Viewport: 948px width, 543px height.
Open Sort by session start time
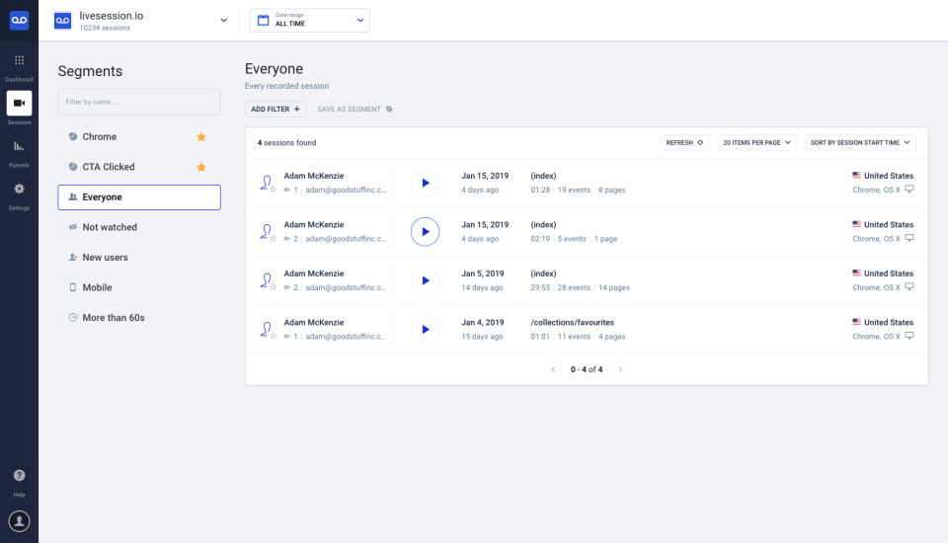[x=859, y=142]
